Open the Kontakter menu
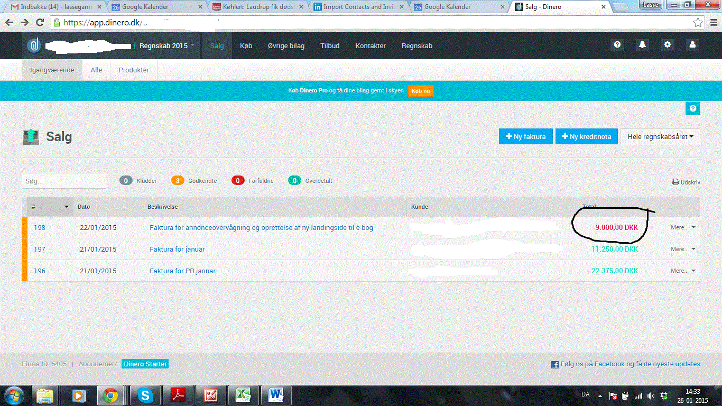This screenshot has height=406, width=722. pos(370,46)
